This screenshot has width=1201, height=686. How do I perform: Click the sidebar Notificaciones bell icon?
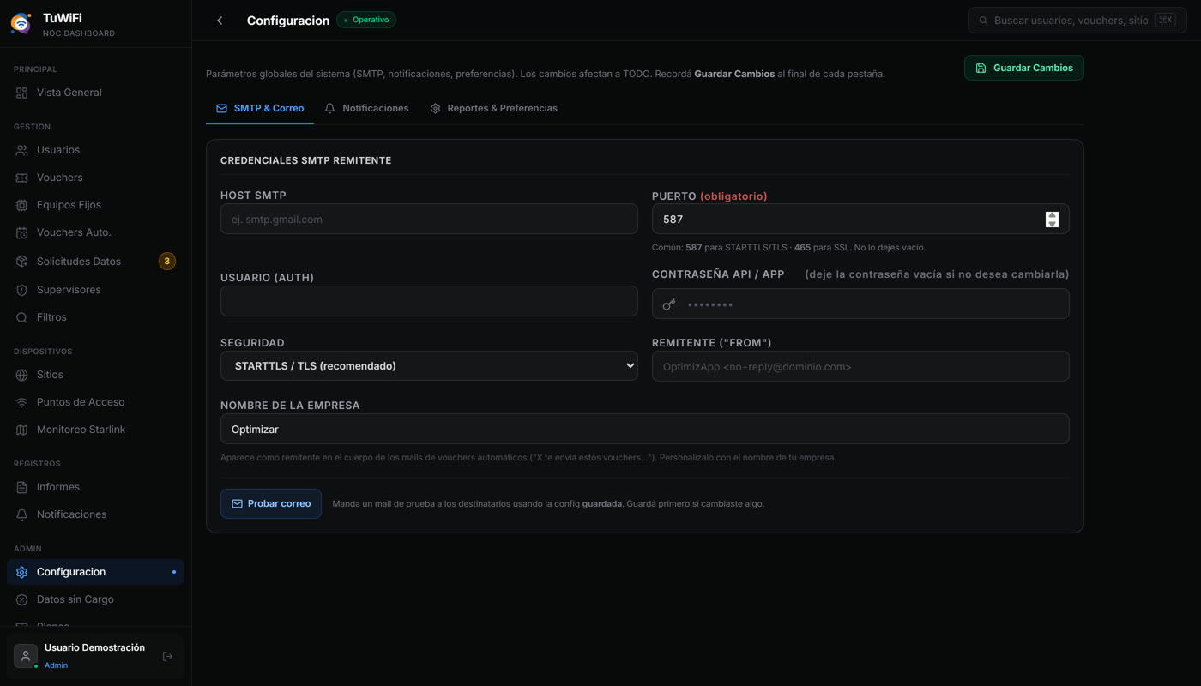[22, 514]
